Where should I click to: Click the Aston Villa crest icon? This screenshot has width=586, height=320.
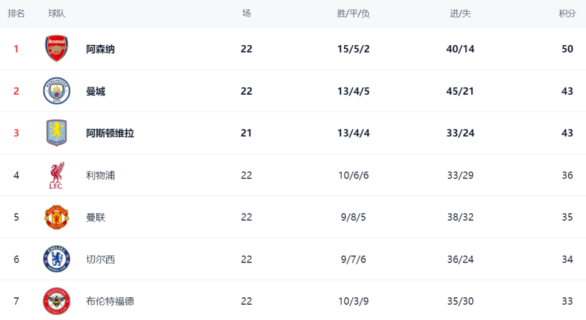57,133
